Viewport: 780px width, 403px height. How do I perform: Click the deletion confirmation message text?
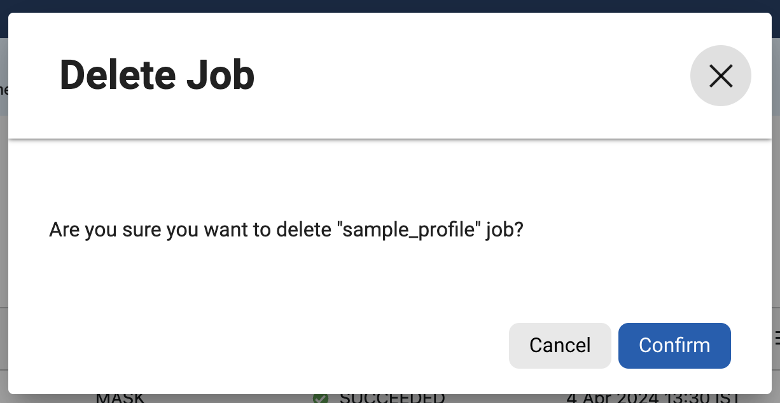(x=286, y=229)
